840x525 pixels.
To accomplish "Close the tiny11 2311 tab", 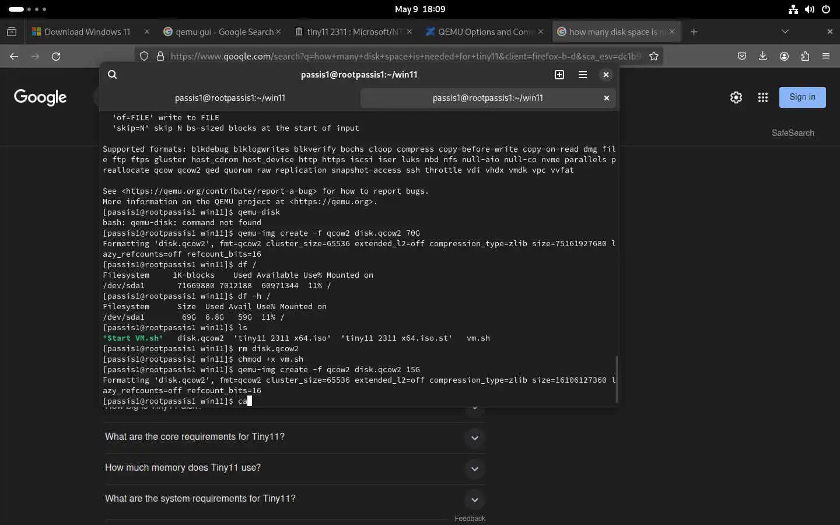I will (x=409, y=32).
